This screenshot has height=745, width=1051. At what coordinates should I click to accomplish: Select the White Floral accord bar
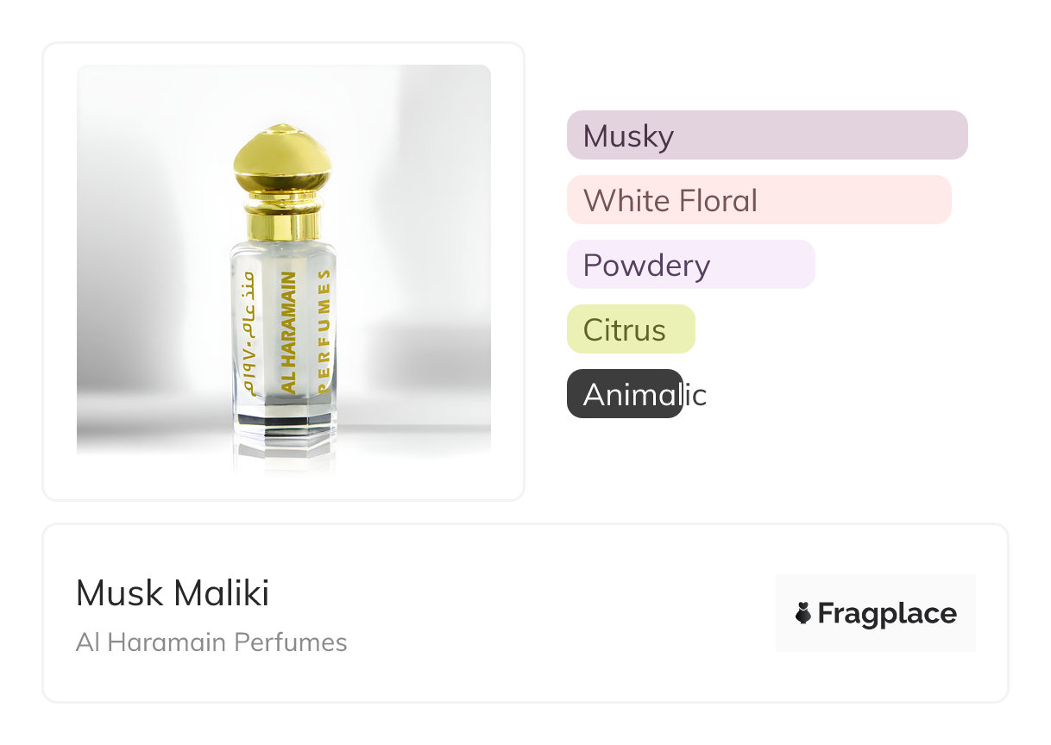(x=758, y=200)
